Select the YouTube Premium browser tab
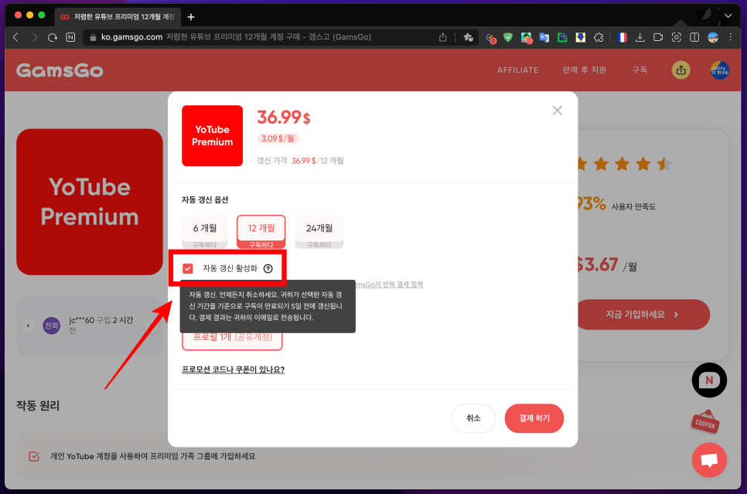 [x=118, y=17]
